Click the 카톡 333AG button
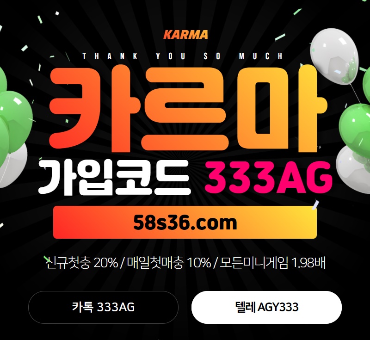This screenshot has height=340, width=370. click(x=103, y=307)
